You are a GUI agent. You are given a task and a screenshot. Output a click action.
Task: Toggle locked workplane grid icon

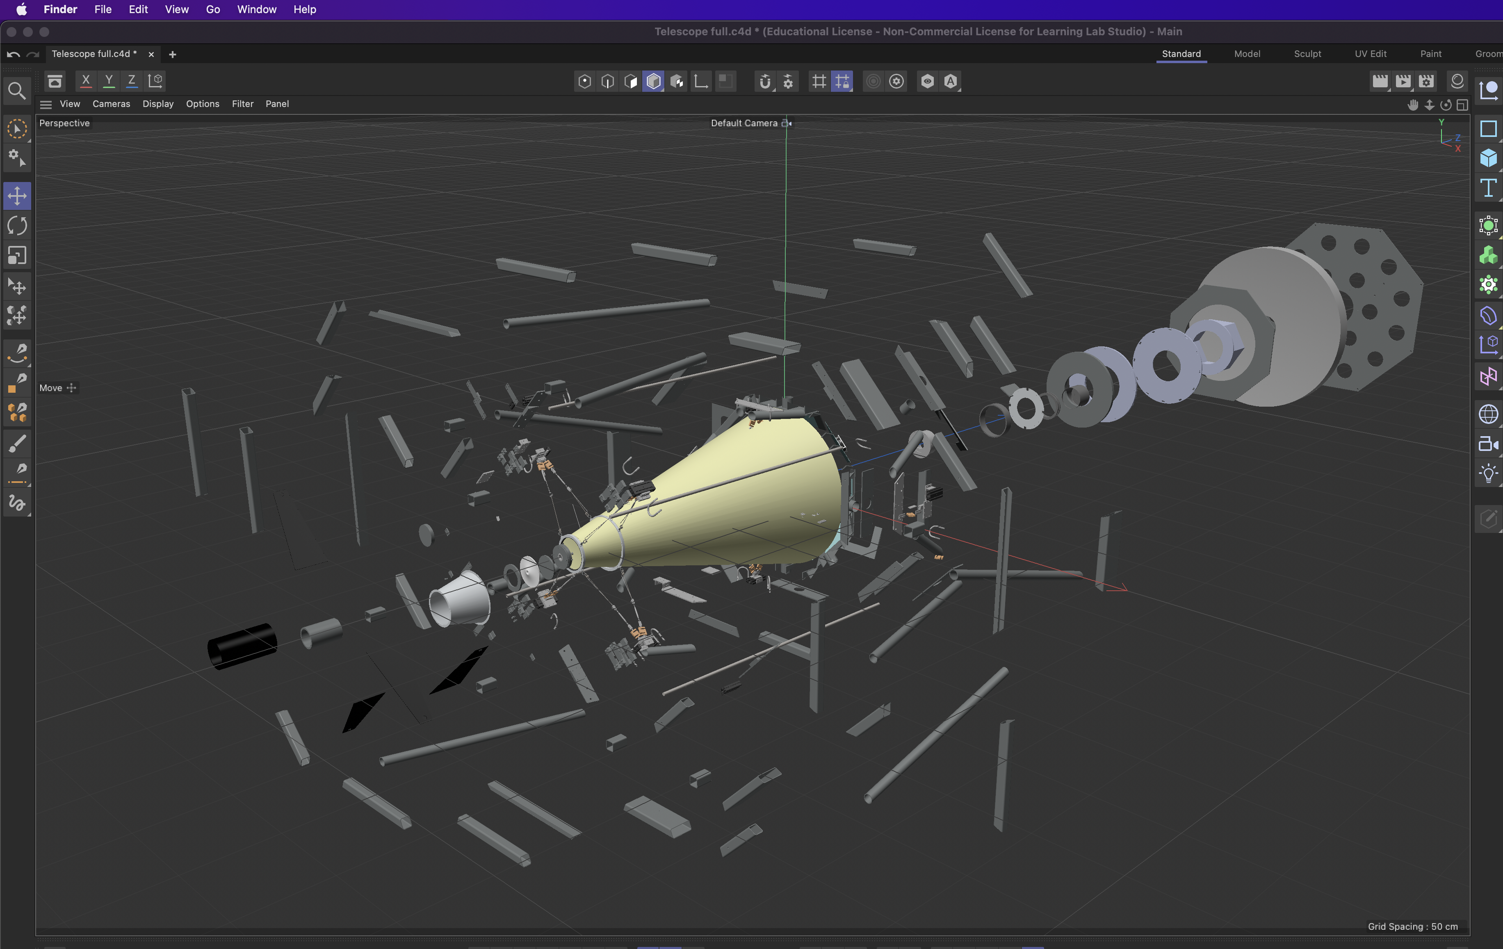(x=842, y=82)
